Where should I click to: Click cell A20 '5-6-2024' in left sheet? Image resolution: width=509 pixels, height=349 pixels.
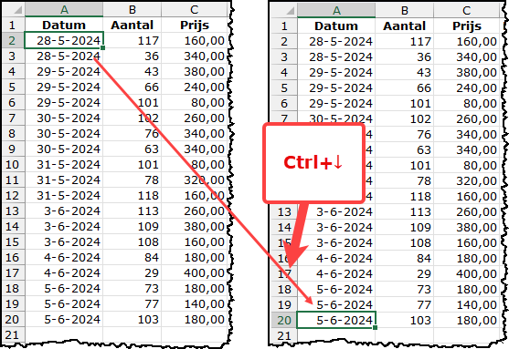click(x=64, y=319)
